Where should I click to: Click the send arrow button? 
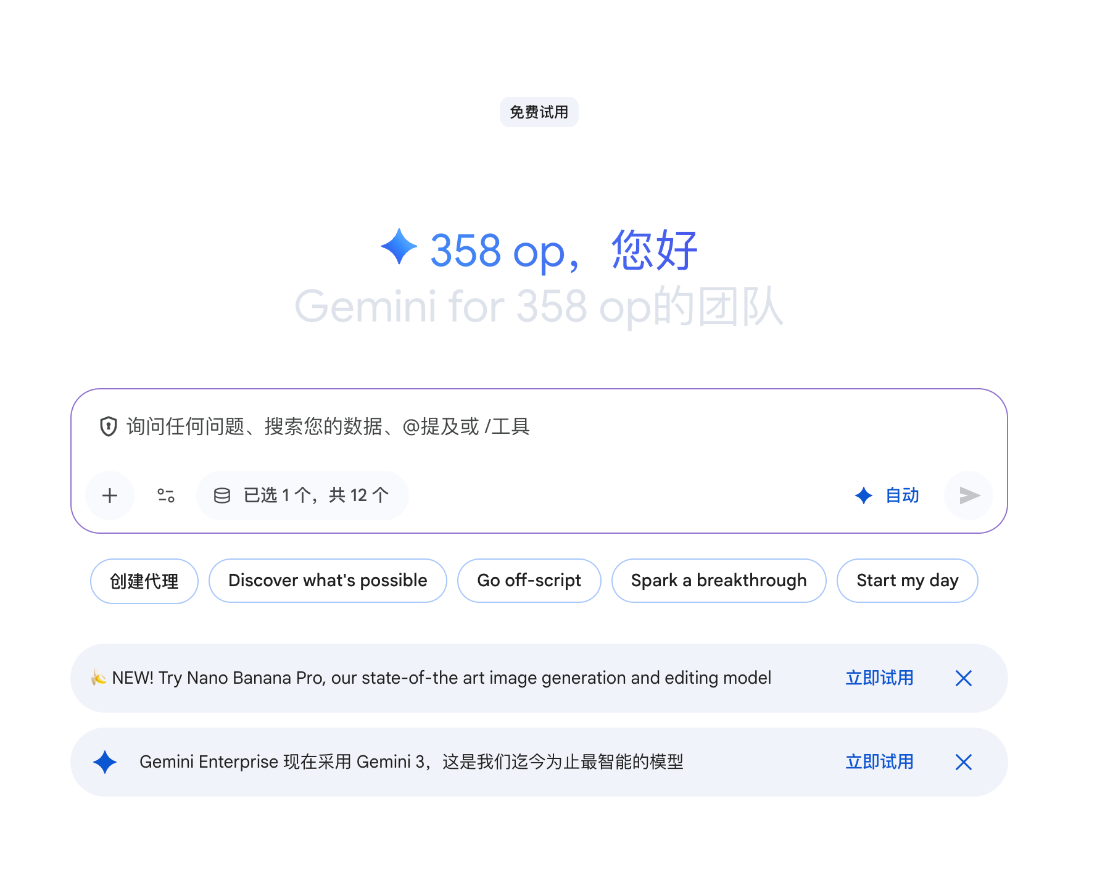[x=969, y=496]
